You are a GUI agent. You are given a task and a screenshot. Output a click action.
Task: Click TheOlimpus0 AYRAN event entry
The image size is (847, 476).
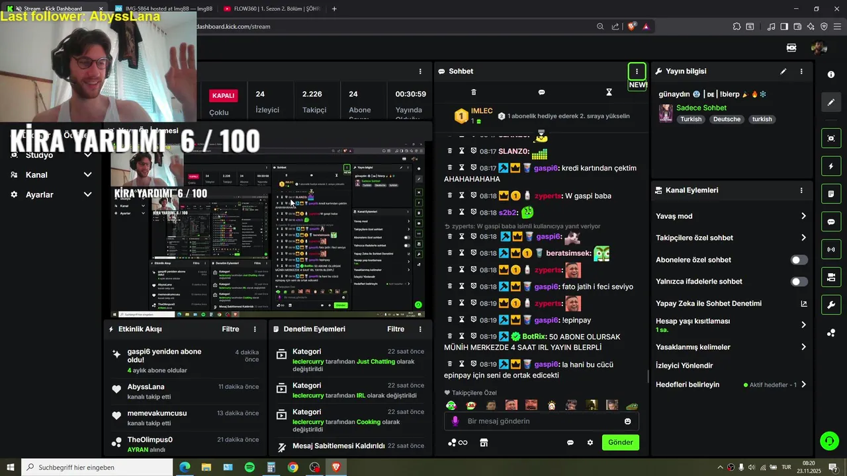click(185, 444)
